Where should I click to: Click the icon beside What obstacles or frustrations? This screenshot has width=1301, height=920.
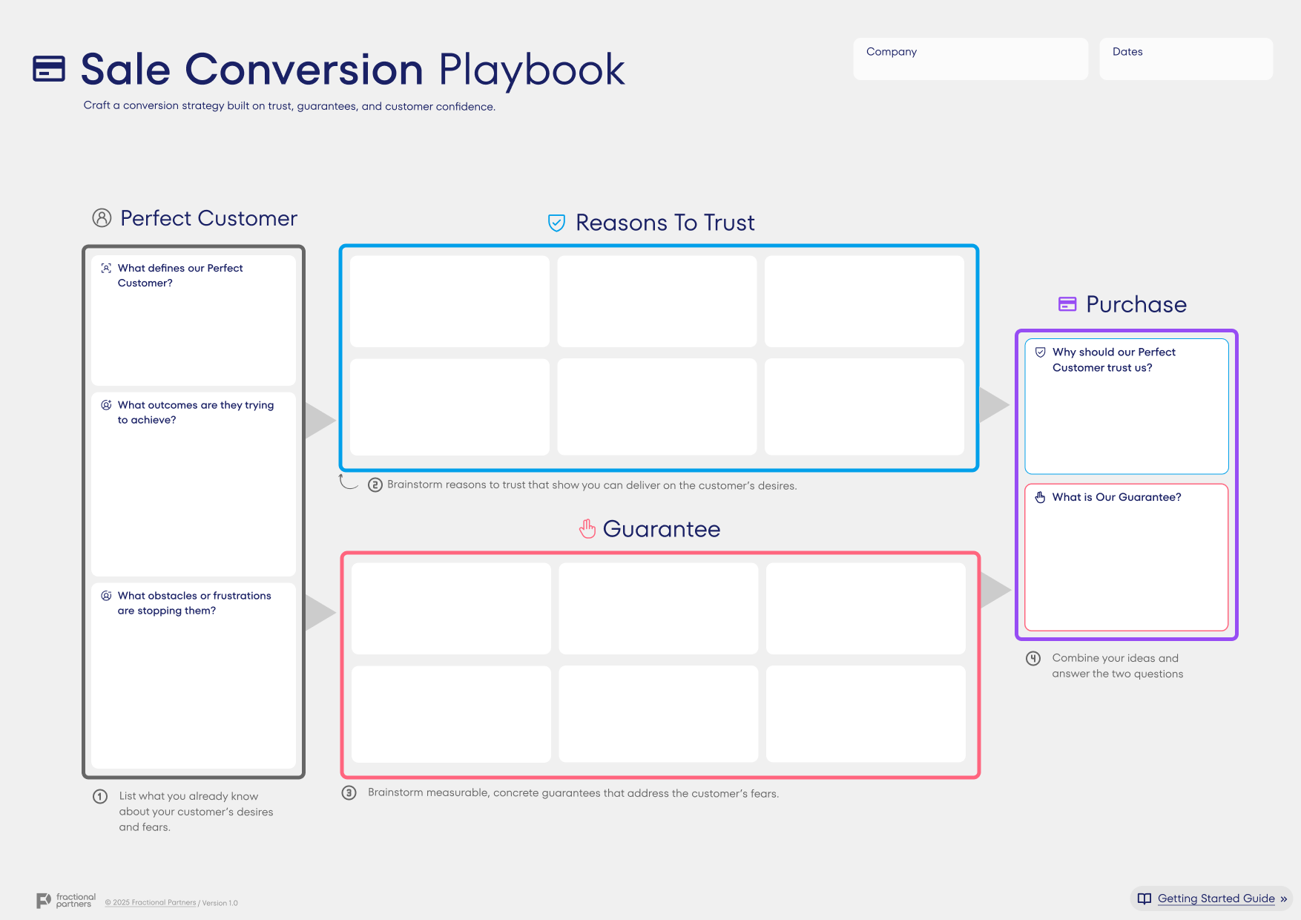coord(106,596)
